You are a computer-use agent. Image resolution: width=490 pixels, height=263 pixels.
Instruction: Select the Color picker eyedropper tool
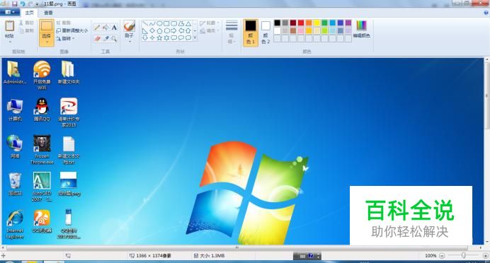[106, 39]
